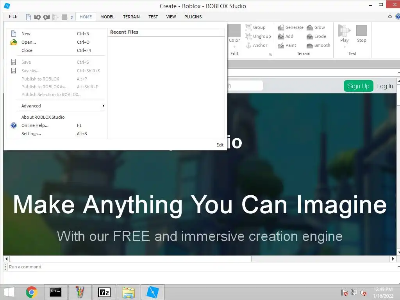Viewport: 400px width, 300px height.
Task: Click Exit in the File menu
Action: point(220,145)
